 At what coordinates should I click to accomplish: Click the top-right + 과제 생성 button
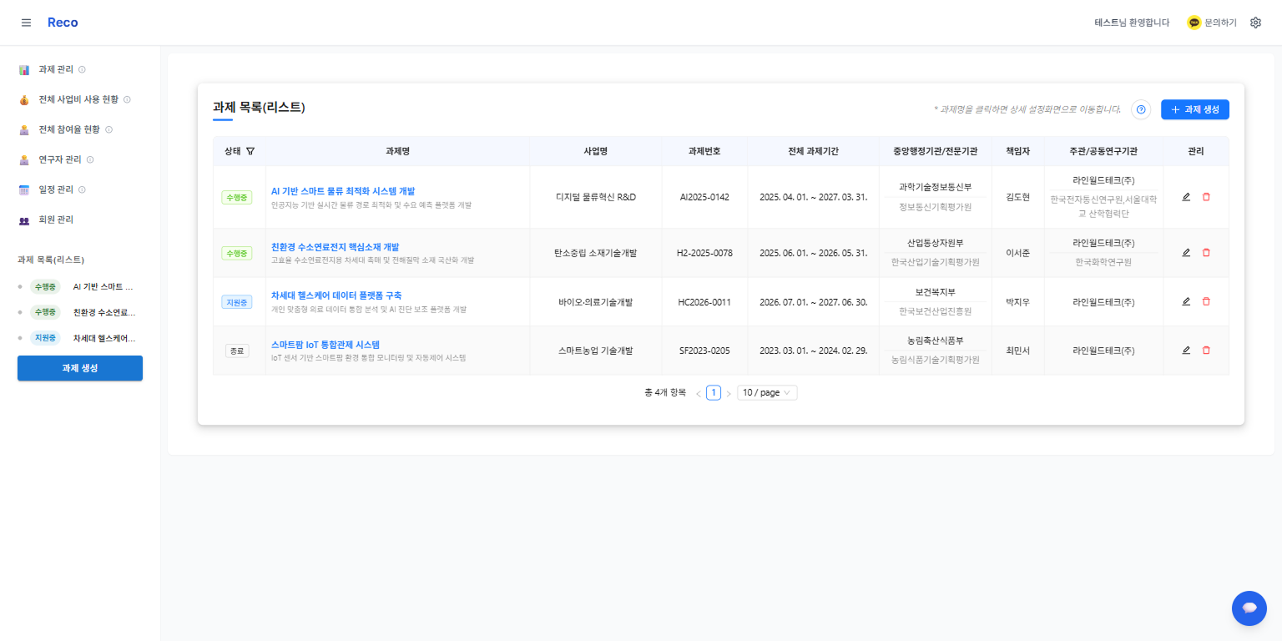pyautogui.click(x=1195, y=109)
